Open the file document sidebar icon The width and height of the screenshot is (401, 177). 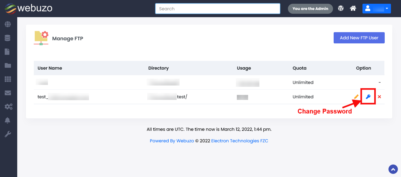(7, 52)
